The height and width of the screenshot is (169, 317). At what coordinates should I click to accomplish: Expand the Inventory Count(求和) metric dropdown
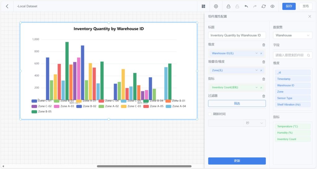(256, 87)
